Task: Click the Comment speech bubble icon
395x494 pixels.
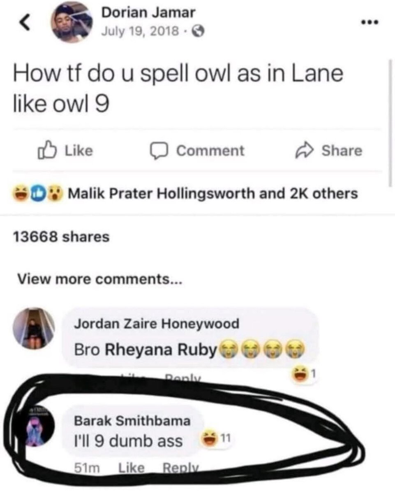Action: tap(157, 151)
